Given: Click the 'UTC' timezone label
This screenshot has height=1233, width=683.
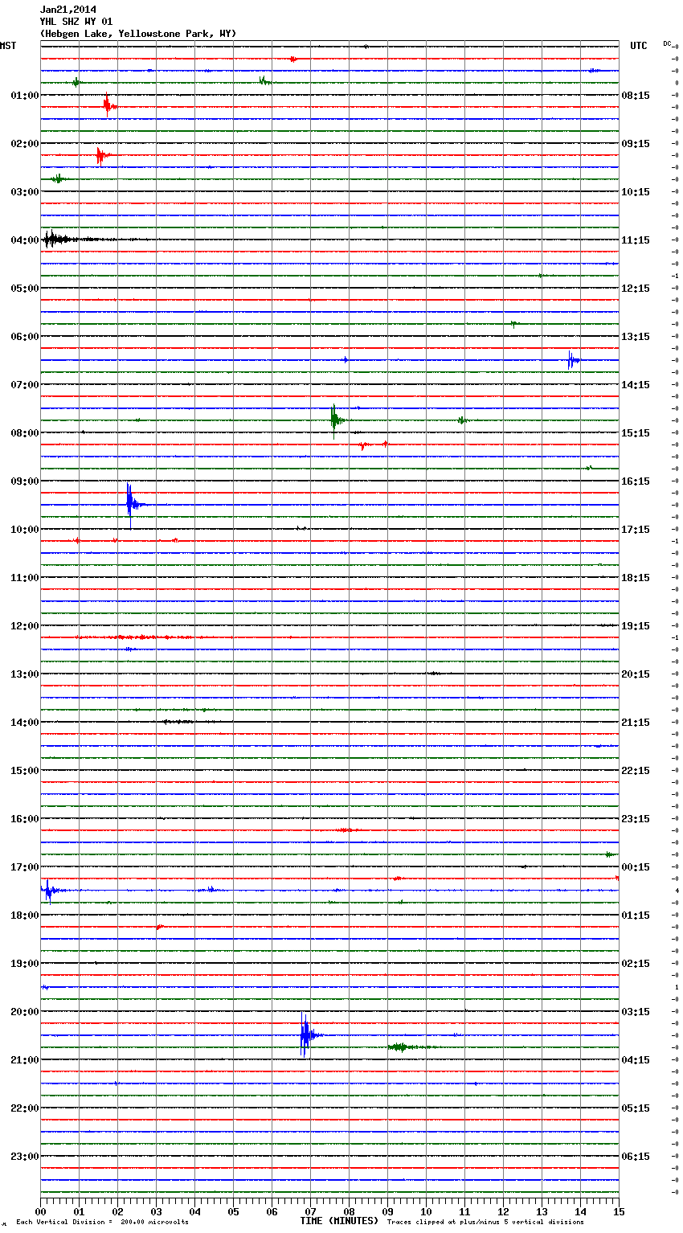Looking at the screenshot, I should [x=639, y=46].
